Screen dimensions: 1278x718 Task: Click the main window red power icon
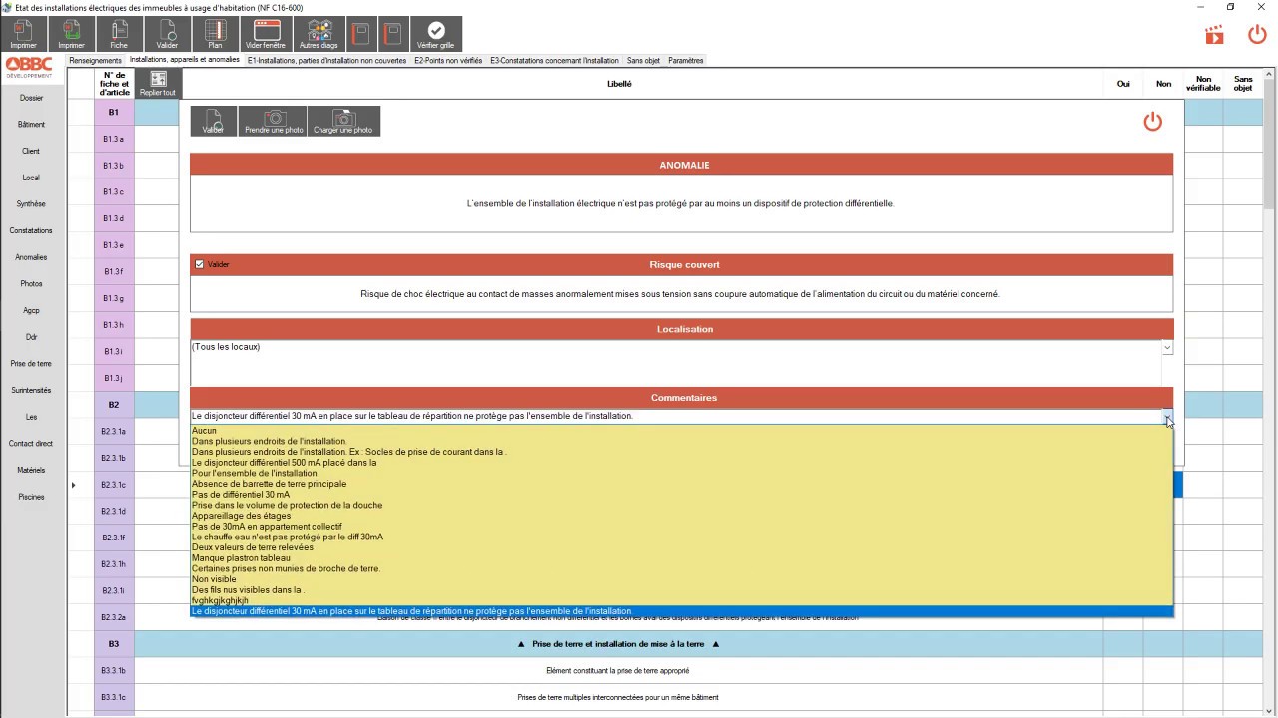(x=1257, y=35)
